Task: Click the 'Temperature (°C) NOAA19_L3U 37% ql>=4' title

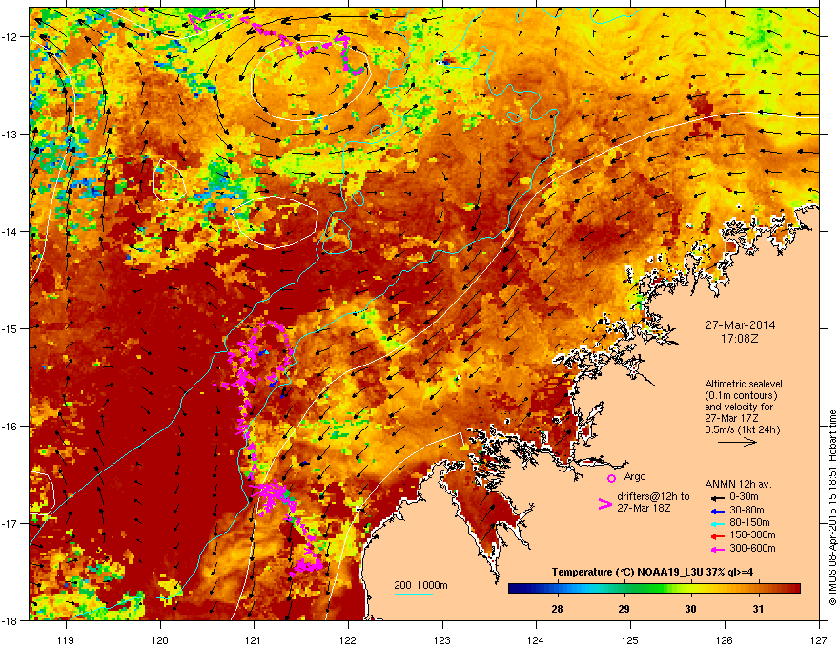Action: [x=652, y=572]
